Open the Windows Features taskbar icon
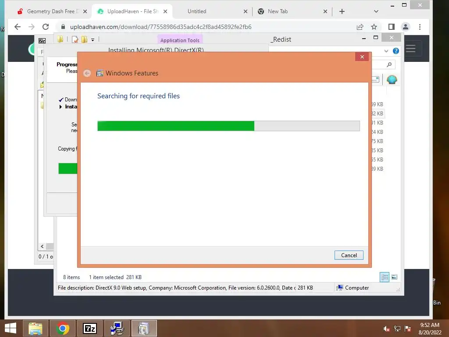The image size is (449, 337). 144,328
